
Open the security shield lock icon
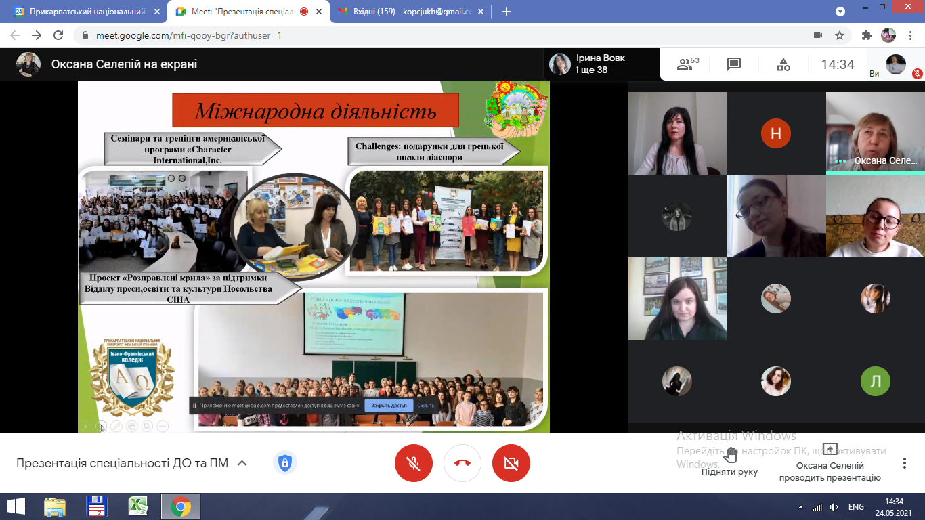[284, 463]
